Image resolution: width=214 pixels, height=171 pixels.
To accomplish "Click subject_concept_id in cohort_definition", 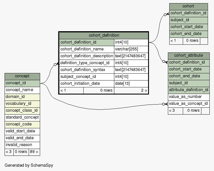I will (x=78, y=77).
